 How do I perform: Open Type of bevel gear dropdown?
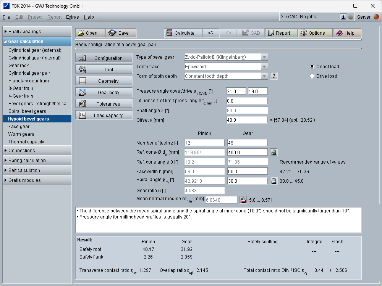click(x=264, y=57)
